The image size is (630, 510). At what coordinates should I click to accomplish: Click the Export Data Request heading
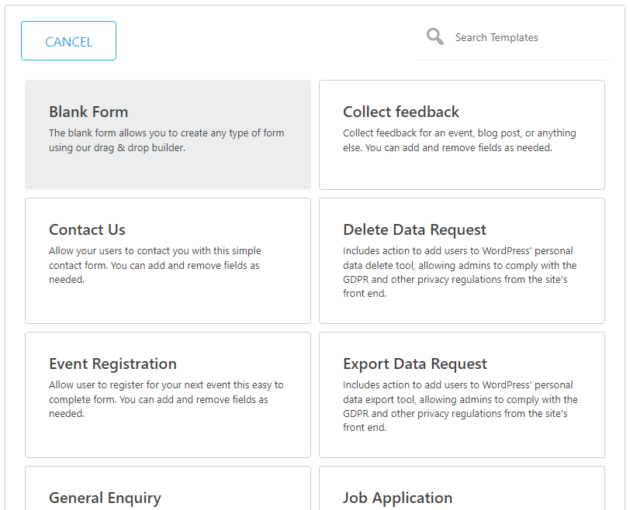point(415,364)
